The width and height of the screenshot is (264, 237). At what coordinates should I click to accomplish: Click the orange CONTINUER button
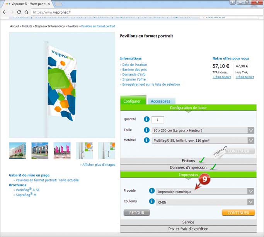point(238,213)
